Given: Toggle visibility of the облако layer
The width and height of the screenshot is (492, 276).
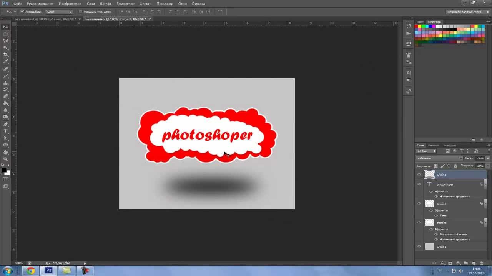Looking at the screenshot, I should [419, 223].
